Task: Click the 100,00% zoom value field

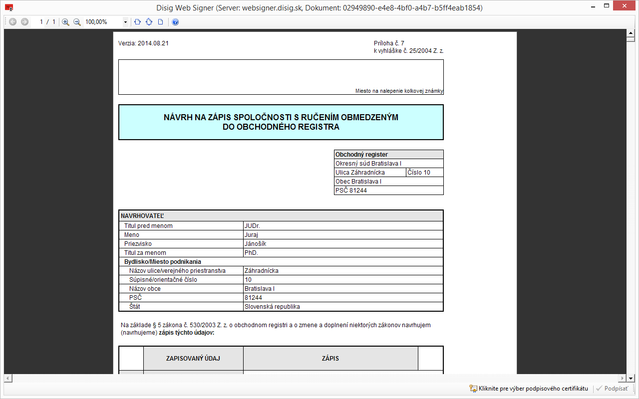Action: coord(102,22)
